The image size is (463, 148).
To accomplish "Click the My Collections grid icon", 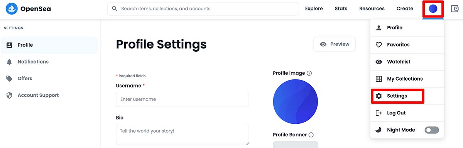I will tap(379, 79).
